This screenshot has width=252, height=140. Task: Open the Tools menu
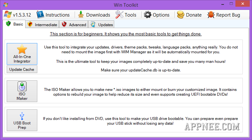(x=126, y=15)
